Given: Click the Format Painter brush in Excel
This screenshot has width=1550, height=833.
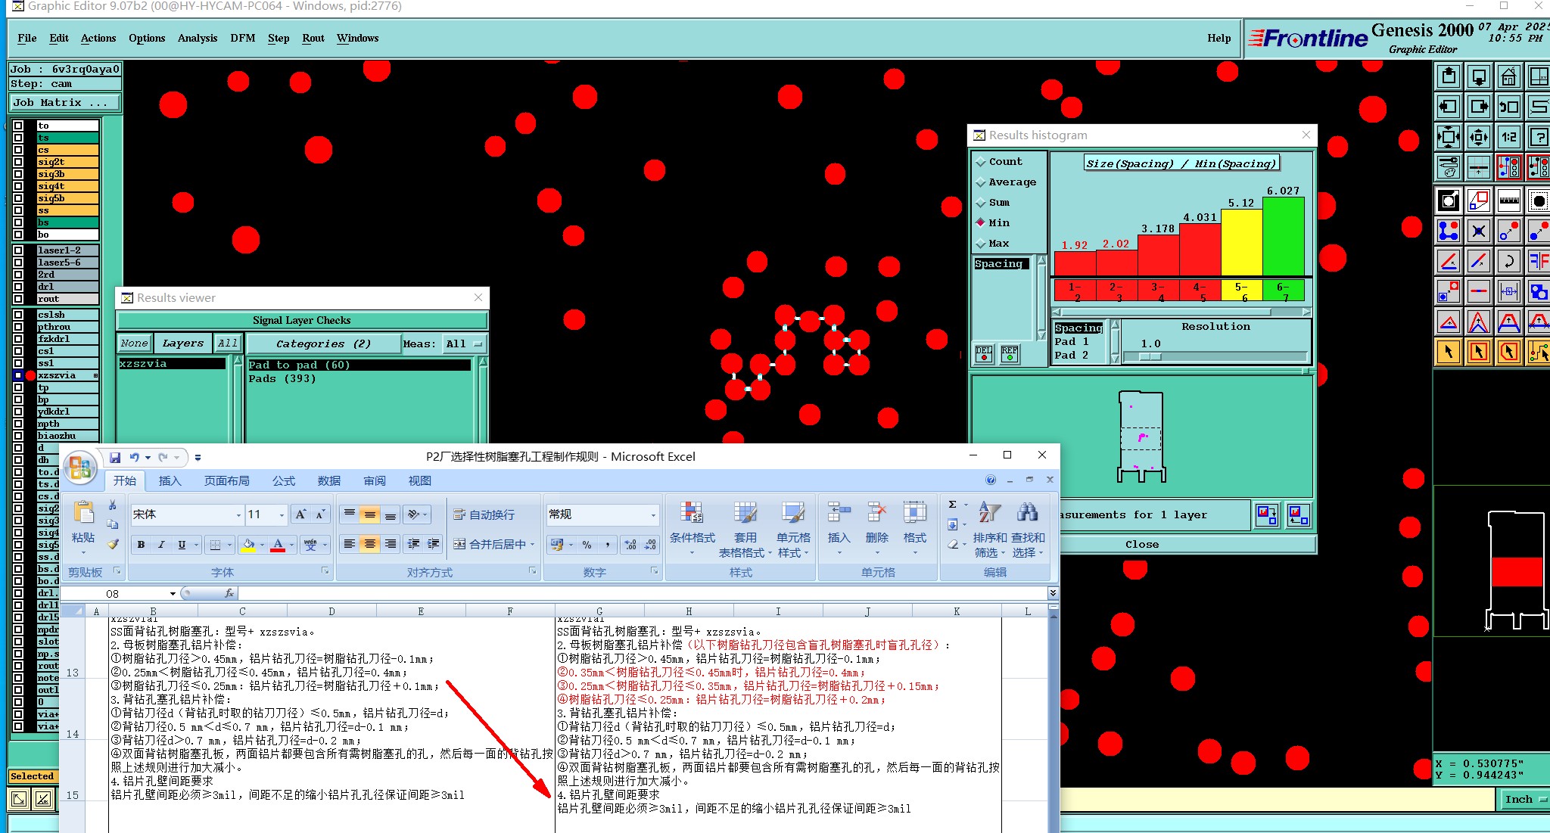Looking at the screenshot, I should 113,544.
